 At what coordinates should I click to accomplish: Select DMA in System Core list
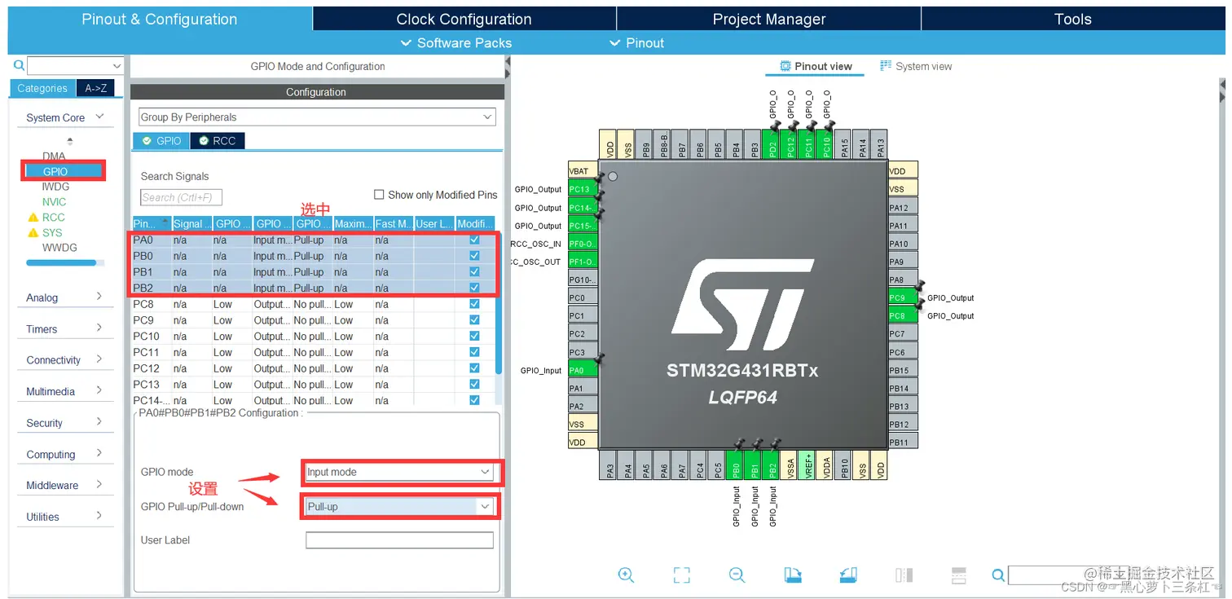[54, 156]
